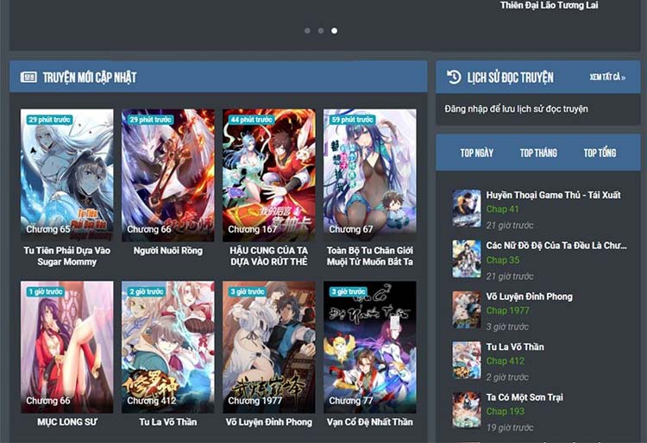Open Vạn Cổ Đệ Nhất Thần title link

click(x=369, y=422)
